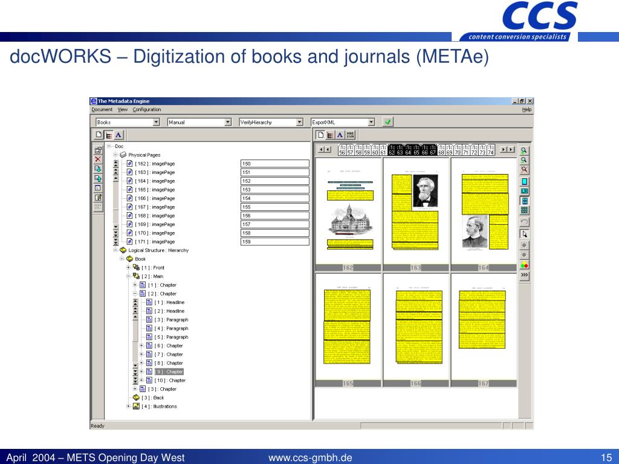Image resolution: width=619 pixels, height=464 pixels.
Task: Open the View menu
Action: tap(123, 110)
